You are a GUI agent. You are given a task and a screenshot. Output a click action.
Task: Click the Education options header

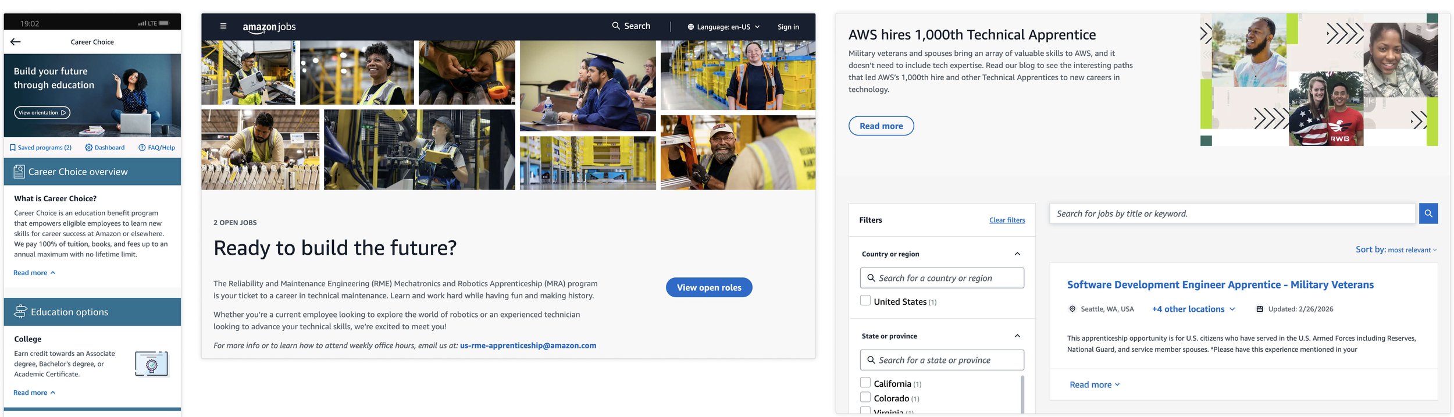tap(92, 312)
